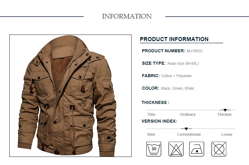The height and width of the screenshot is (165, 249).
Task: Select the Thicken thickness label
Action: [224, 115]
